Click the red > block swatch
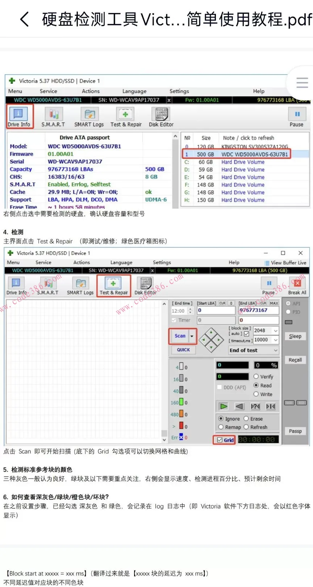The height and width of the screenshot is (587, 313). pos(181,426)
